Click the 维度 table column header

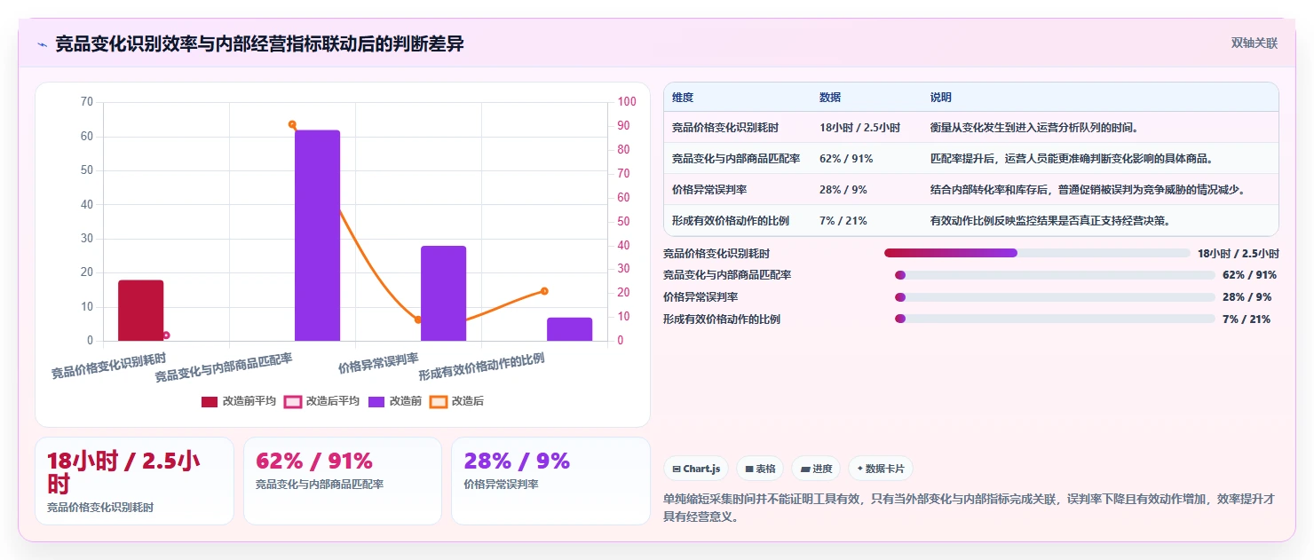683,97
